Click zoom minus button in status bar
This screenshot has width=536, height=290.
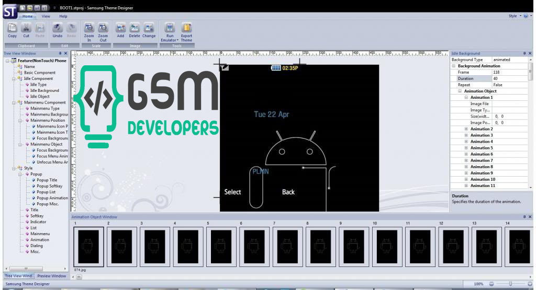point(491,284)
